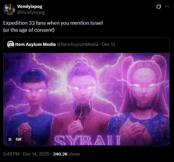Click the 2:49 PM Dec 14, 2025 timestamp

click(26, 154)
